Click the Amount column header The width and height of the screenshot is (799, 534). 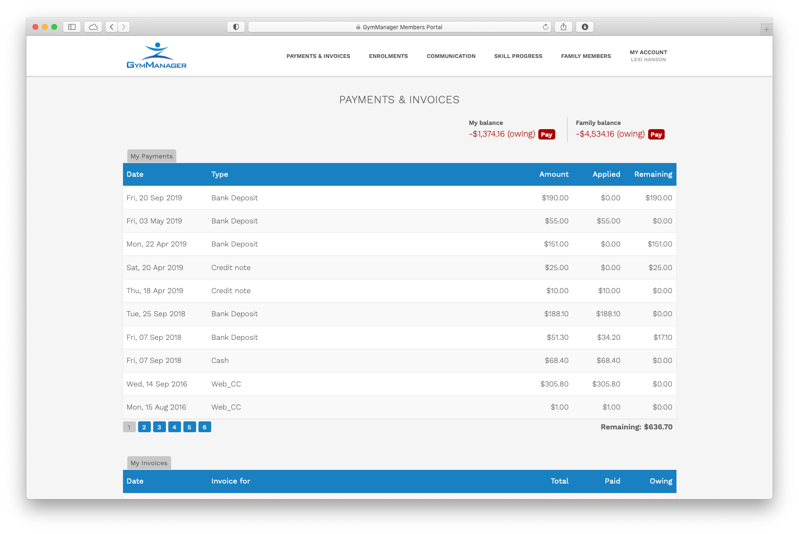[x=554, y=174]
